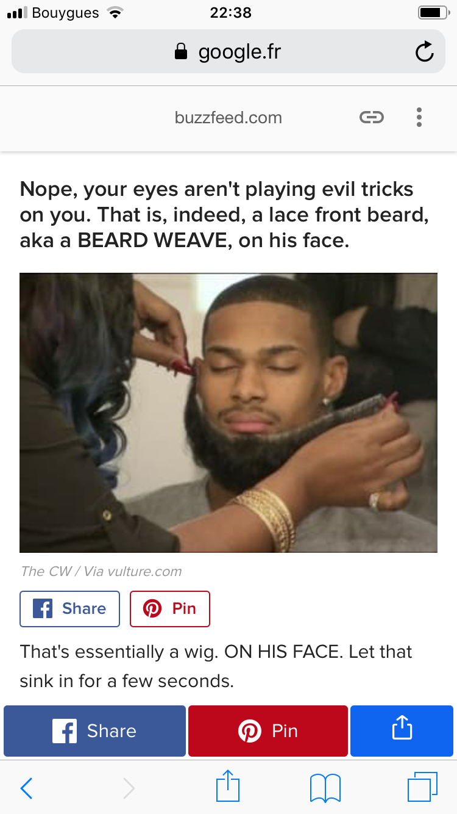Tap the beard weave article photo
Image resolution: width=457 pixels, height=814 pixels.
228,412
